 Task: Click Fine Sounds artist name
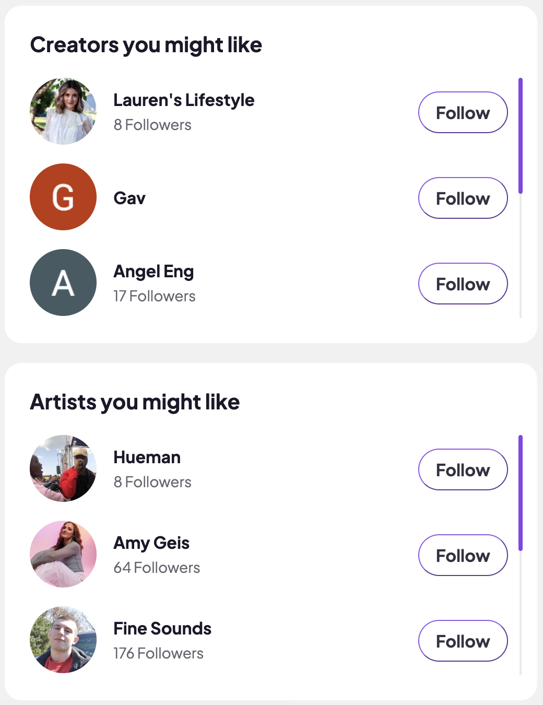pyautogui.click(x=162, y=629)
